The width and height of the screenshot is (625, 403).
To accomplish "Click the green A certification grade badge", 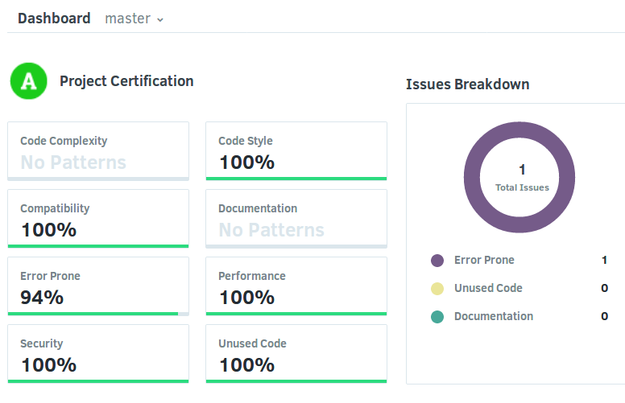I will click(x=29, y=81).
